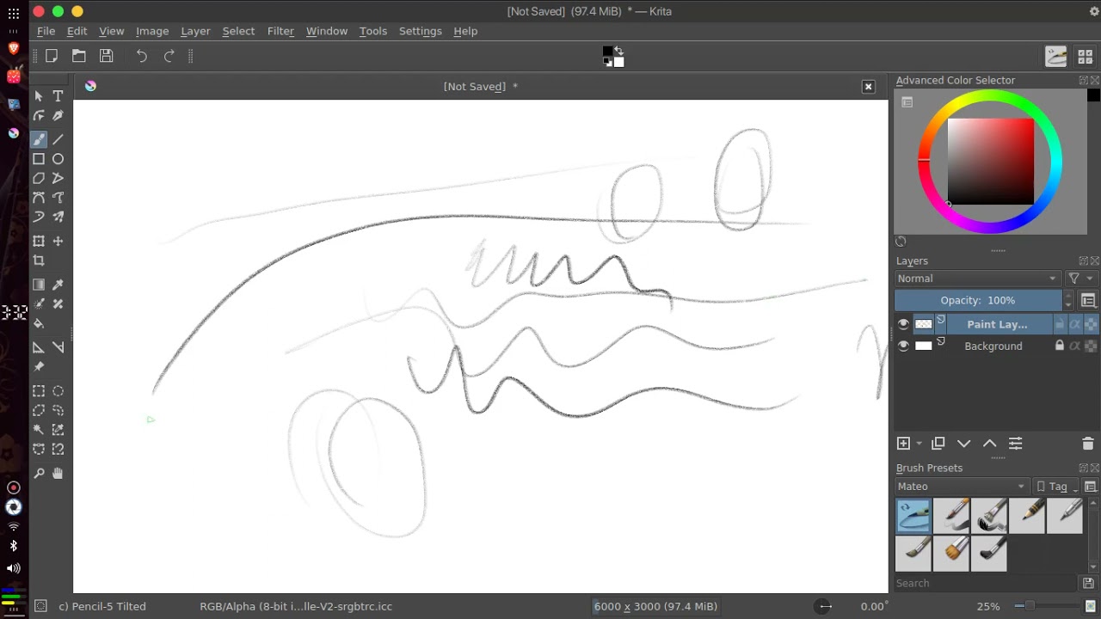Viewport: 1101px width, 619px height.
Task: Choose the Crop tool
Action: click(39, 260)
